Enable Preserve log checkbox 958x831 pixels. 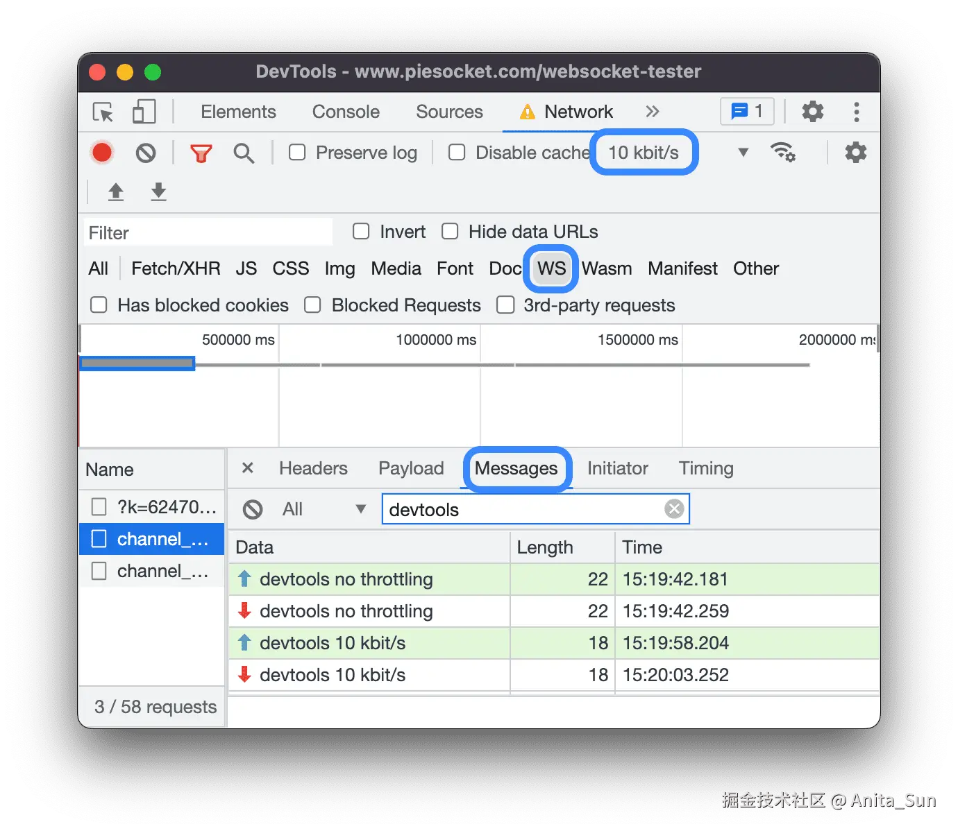[x=297, y=152]
